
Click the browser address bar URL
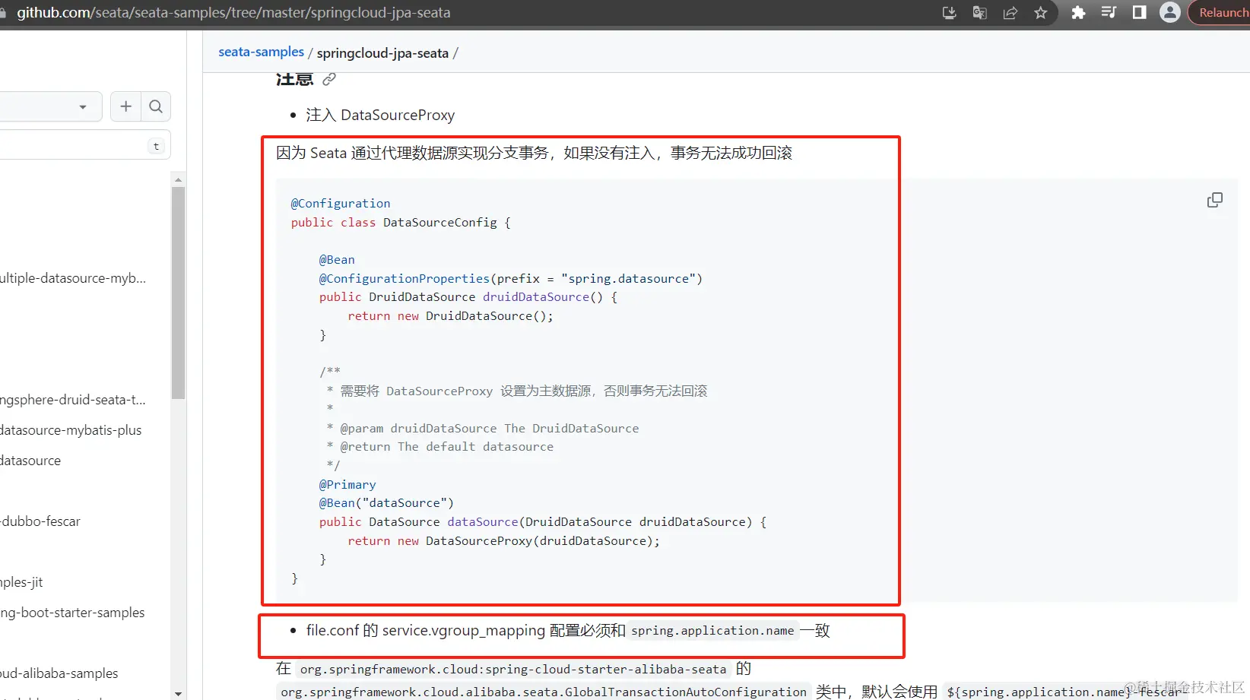click(233, 13)
